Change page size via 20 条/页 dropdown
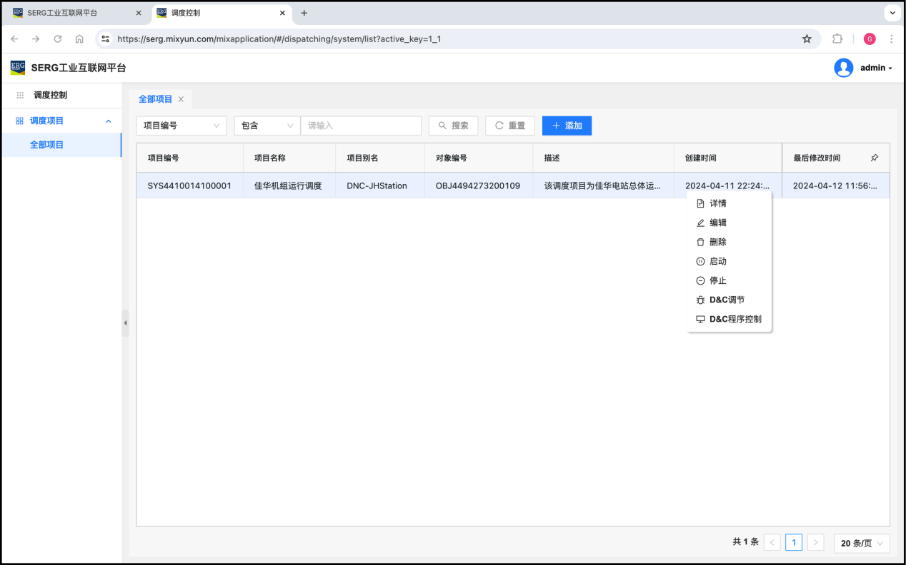The image size is (906, 565). [861, 543]
